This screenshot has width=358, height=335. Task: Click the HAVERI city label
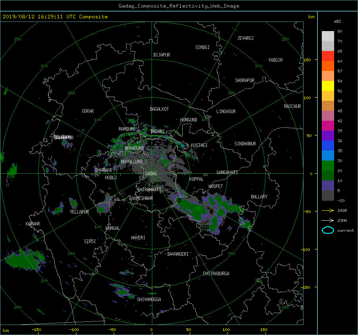coord(138,238)
